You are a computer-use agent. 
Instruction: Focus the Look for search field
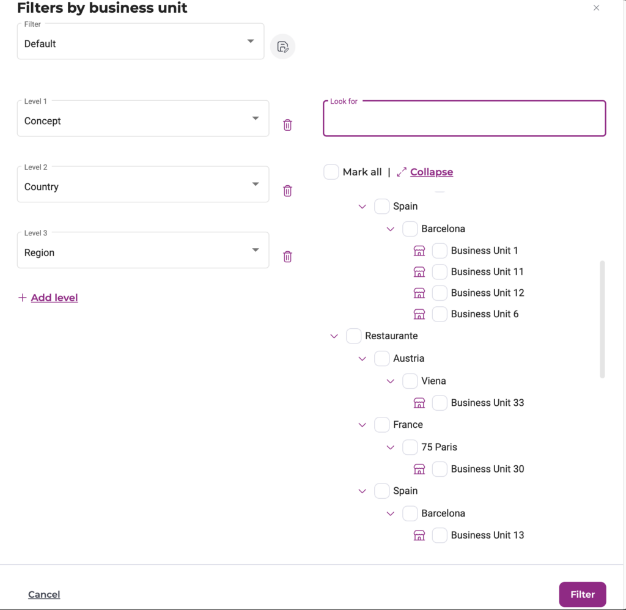click(x=464, y=119)
